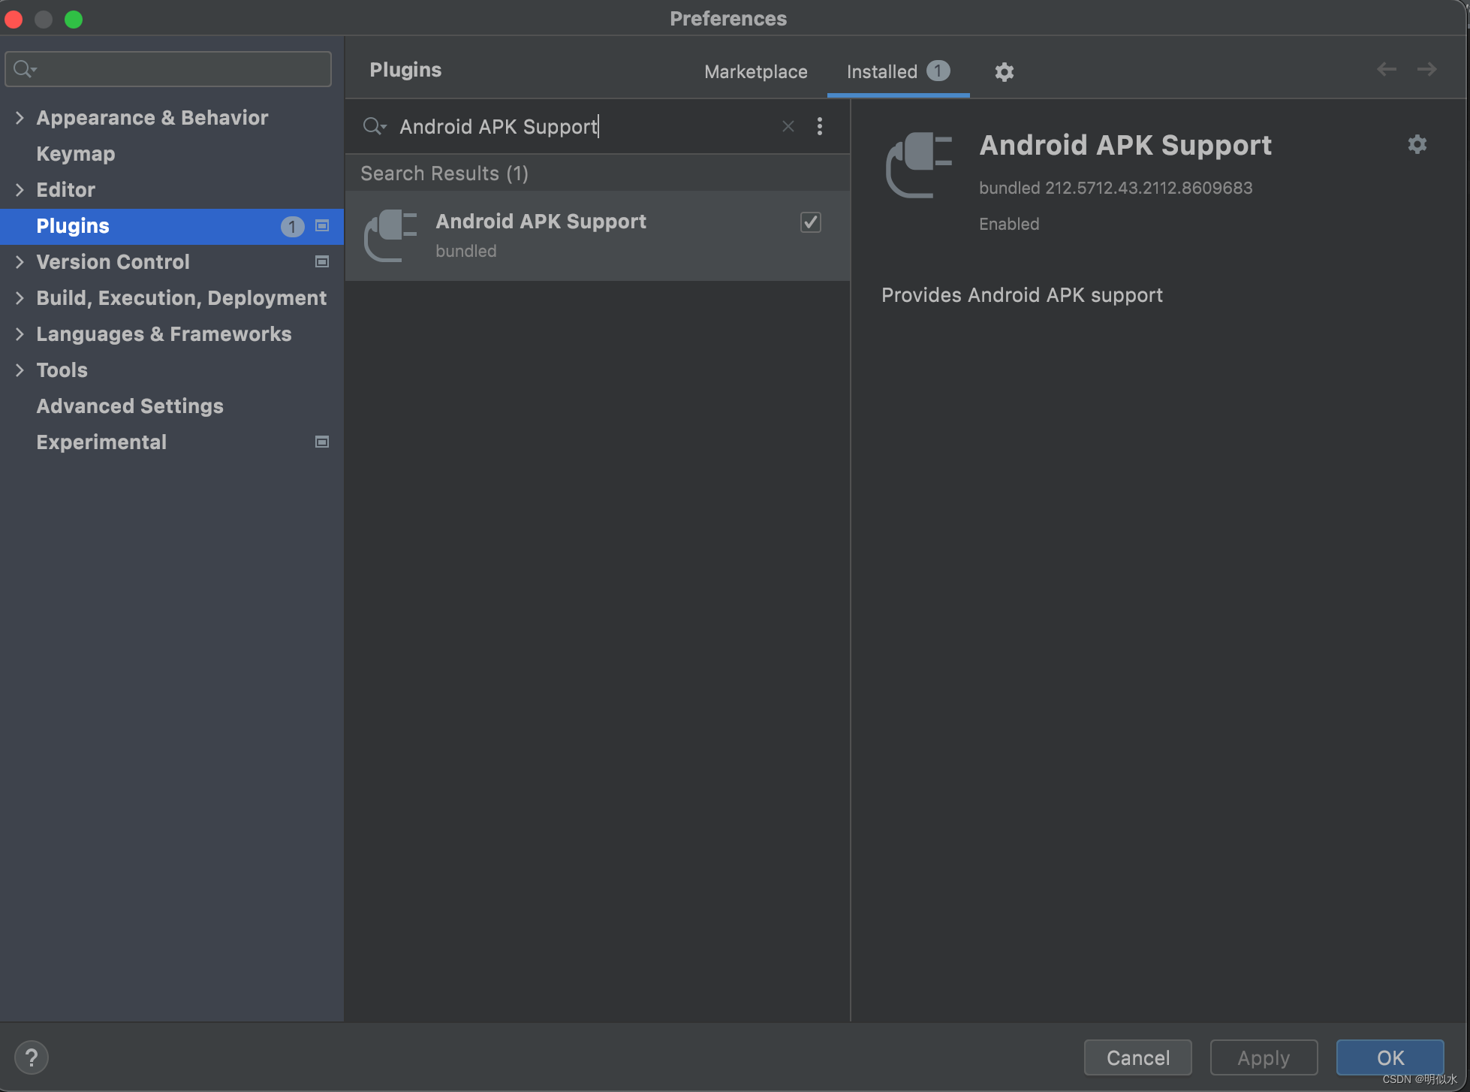Open the three-dot plugin search options menu
This screenshot has width=1470, height=1092.
(819, 126)
